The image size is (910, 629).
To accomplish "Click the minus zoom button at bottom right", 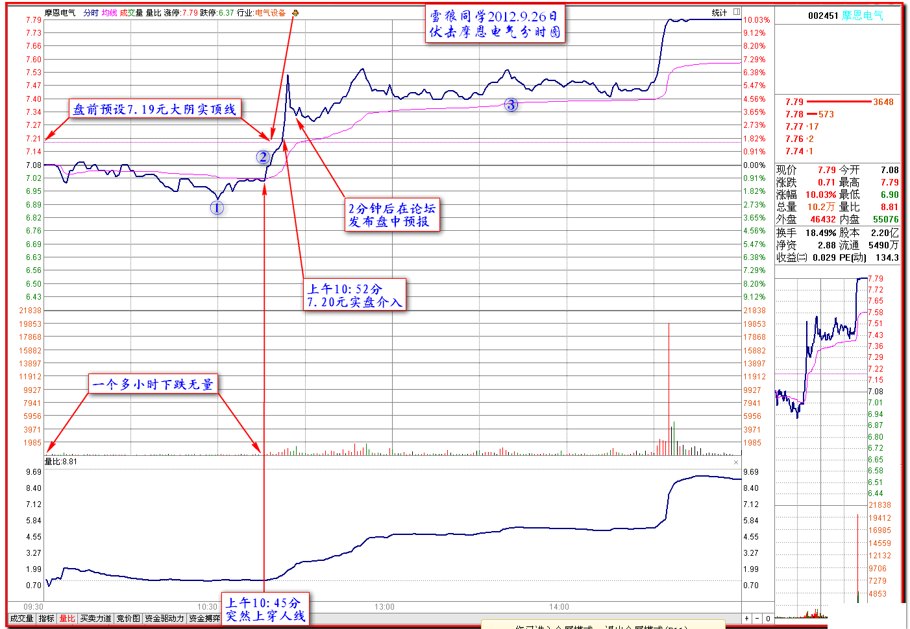I will click(757, 619).
